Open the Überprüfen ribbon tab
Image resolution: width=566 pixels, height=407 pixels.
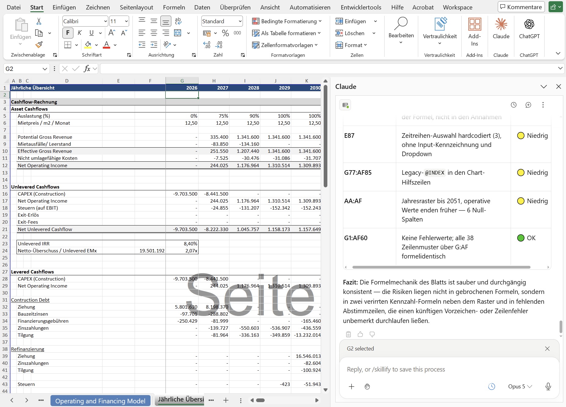pyautogui.click(x=235, y=7)
